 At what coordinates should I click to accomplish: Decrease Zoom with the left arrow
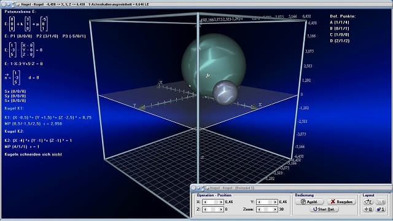pyautogui.click(x=259, y=209)
